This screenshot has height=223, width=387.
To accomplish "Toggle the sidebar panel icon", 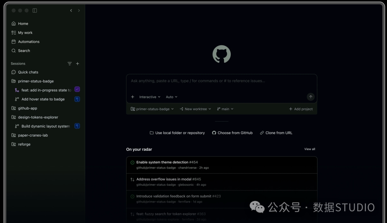I will (35, 10).
